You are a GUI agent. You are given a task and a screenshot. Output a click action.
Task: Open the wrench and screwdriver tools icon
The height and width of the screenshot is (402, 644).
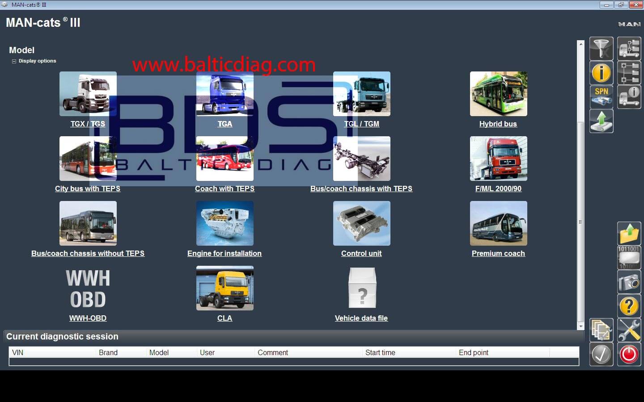tap(629, 330)
